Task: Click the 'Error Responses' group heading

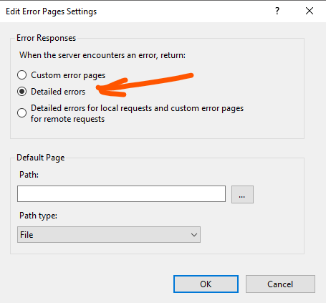Action: pyautogui.click(x=46, y=38)
